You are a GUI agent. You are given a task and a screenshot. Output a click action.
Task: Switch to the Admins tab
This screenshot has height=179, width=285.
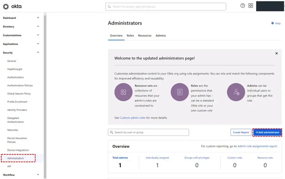click(x=161, y=35)
